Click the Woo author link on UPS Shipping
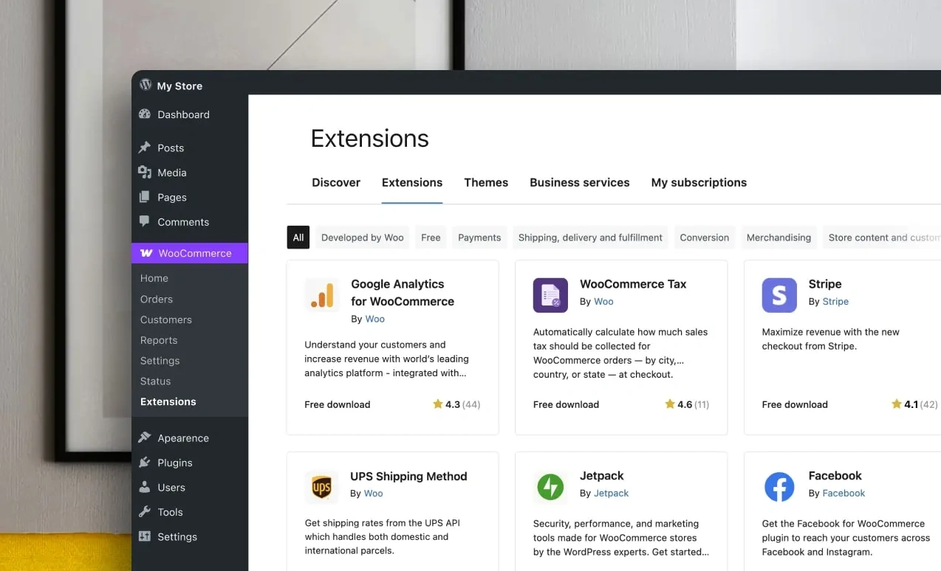 tap(374, 493)
